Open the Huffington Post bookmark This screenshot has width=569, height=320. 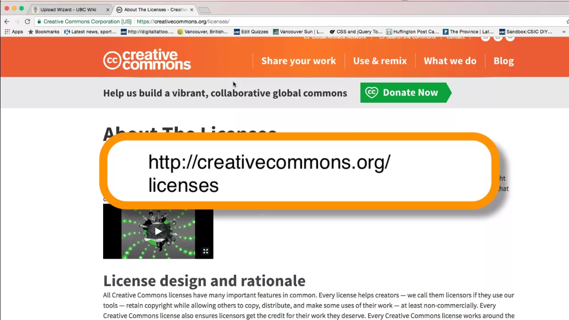(x=413, y=32)
